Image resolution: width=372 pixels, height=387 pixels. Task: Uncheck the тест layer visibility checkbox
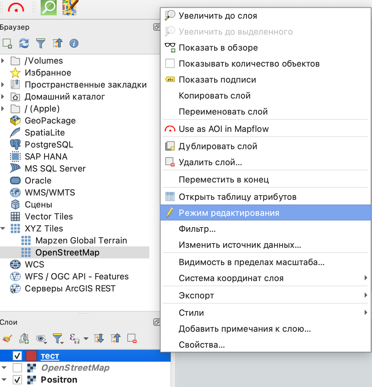coord(17,356)
